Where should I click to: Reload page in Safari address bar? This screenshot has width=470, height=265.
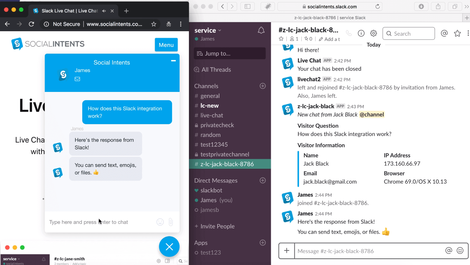click(378, 6)
